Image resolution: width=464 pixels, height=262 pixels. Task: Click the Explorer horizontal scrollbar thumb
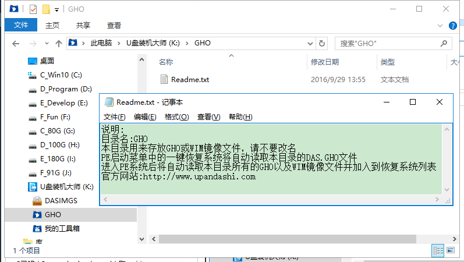(288, 239)
